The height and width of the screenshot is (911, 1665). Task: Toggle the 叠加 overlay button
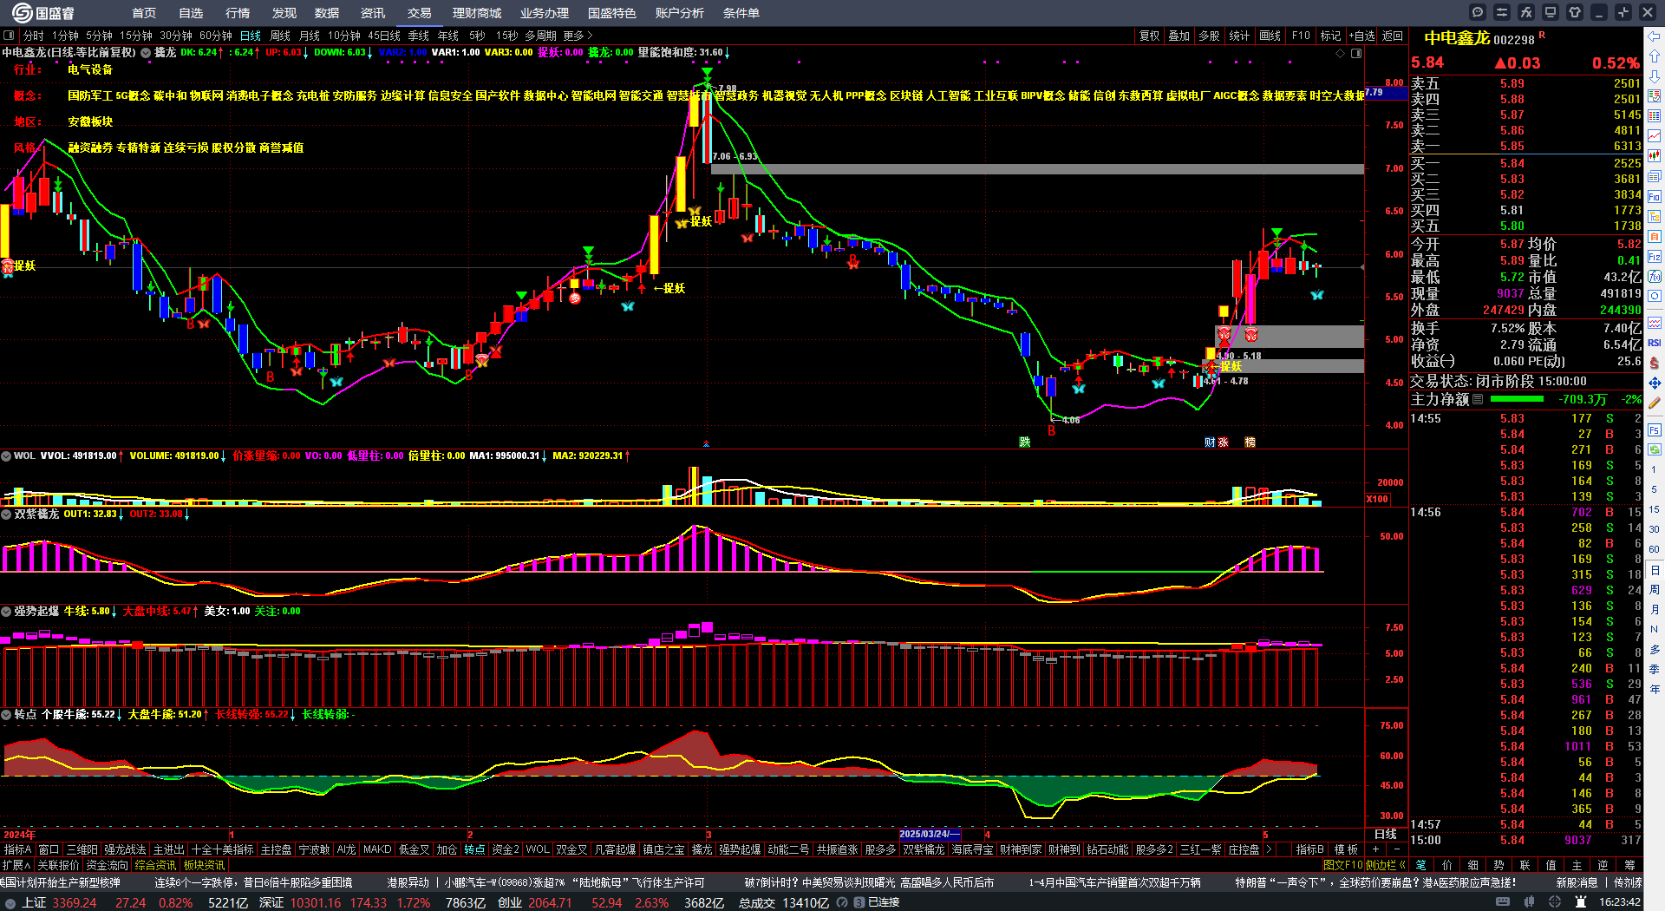pos(1179,36)
